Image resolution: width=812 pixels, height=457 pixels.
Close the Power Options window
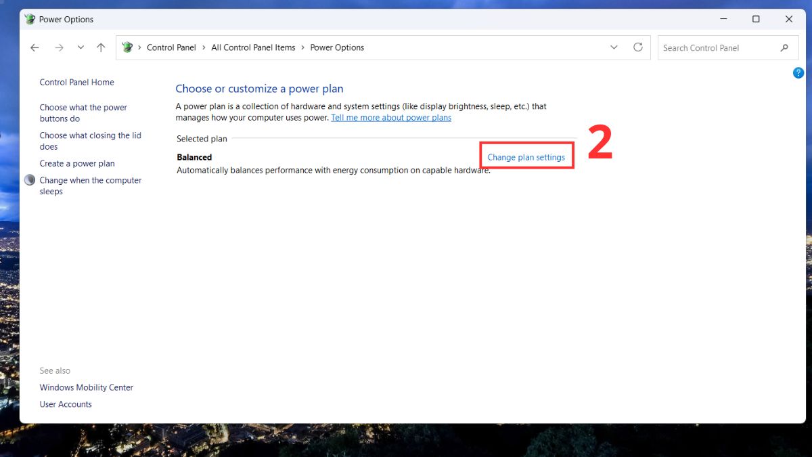click(x=789, y=19)
